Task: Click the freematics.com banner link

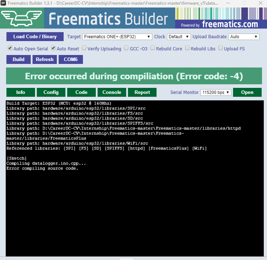Action: (x=221, y=24)
